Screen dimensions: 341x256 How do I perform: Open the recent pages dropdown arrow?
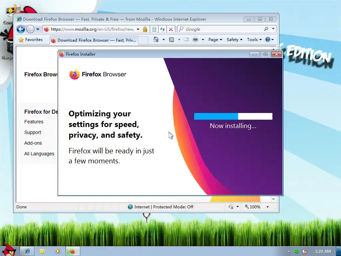[x=38, y=29]
